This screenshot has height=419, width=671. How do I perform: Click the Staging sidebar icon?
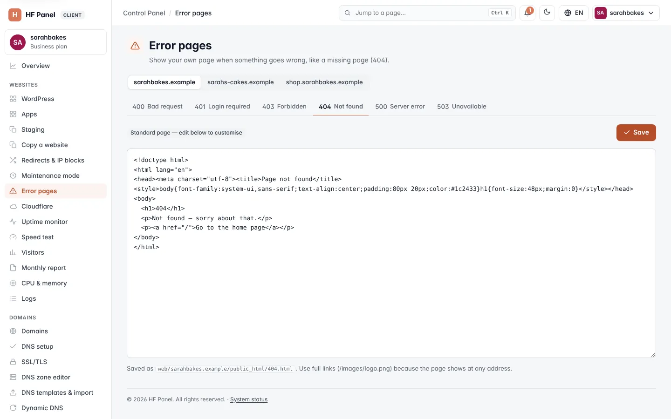tap(13, 129)
